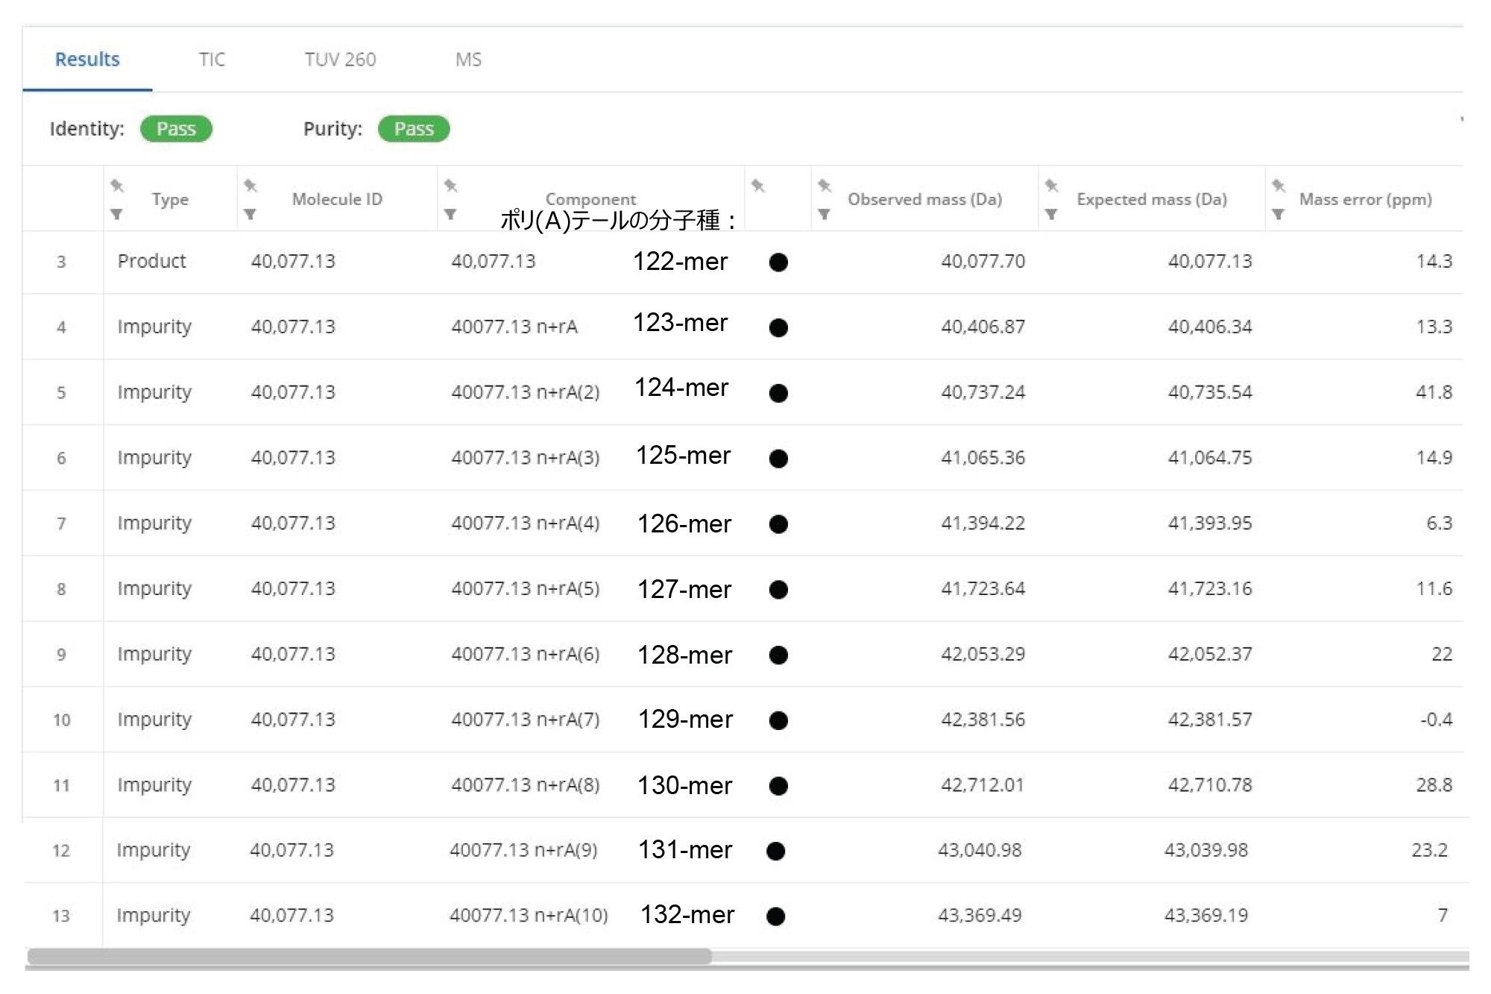Click component 40077.13 n+rA(5)

526,588
